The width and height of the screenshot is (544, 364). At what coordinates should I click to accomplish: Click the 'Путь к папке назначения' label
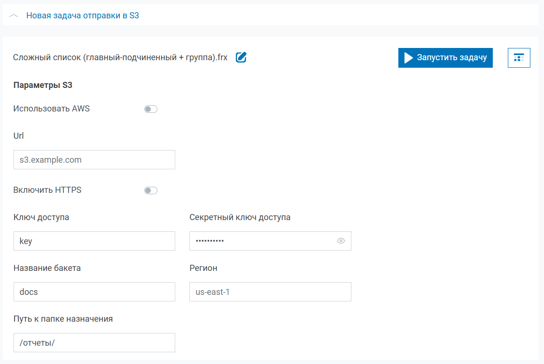tap(63, 318)
